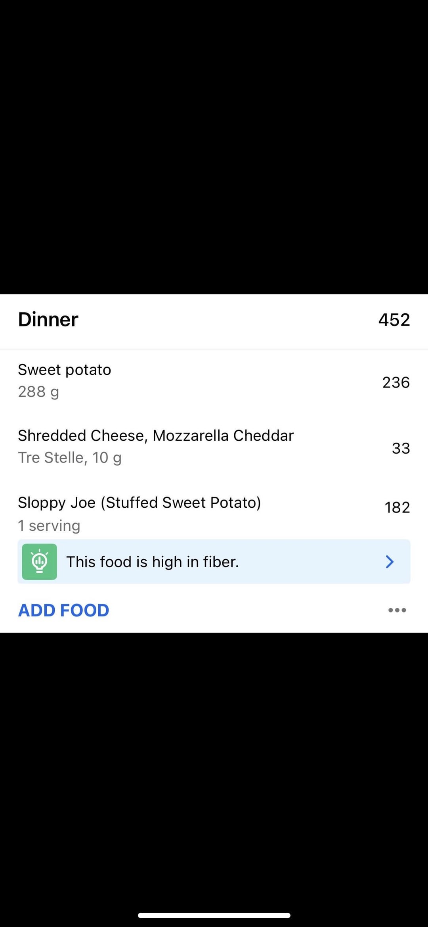Select the Sweet potato food name

tap(65, 370)
